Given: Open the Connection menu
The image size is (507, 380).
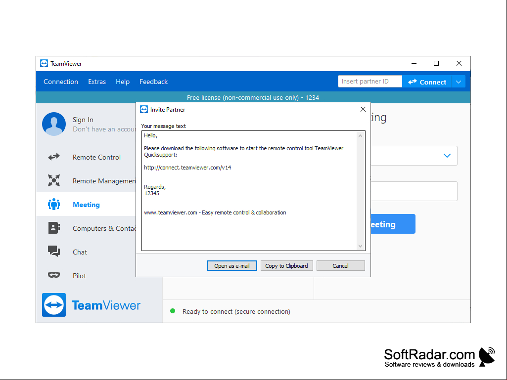Looking at the screenshot, I should click(x=61, y=82).
